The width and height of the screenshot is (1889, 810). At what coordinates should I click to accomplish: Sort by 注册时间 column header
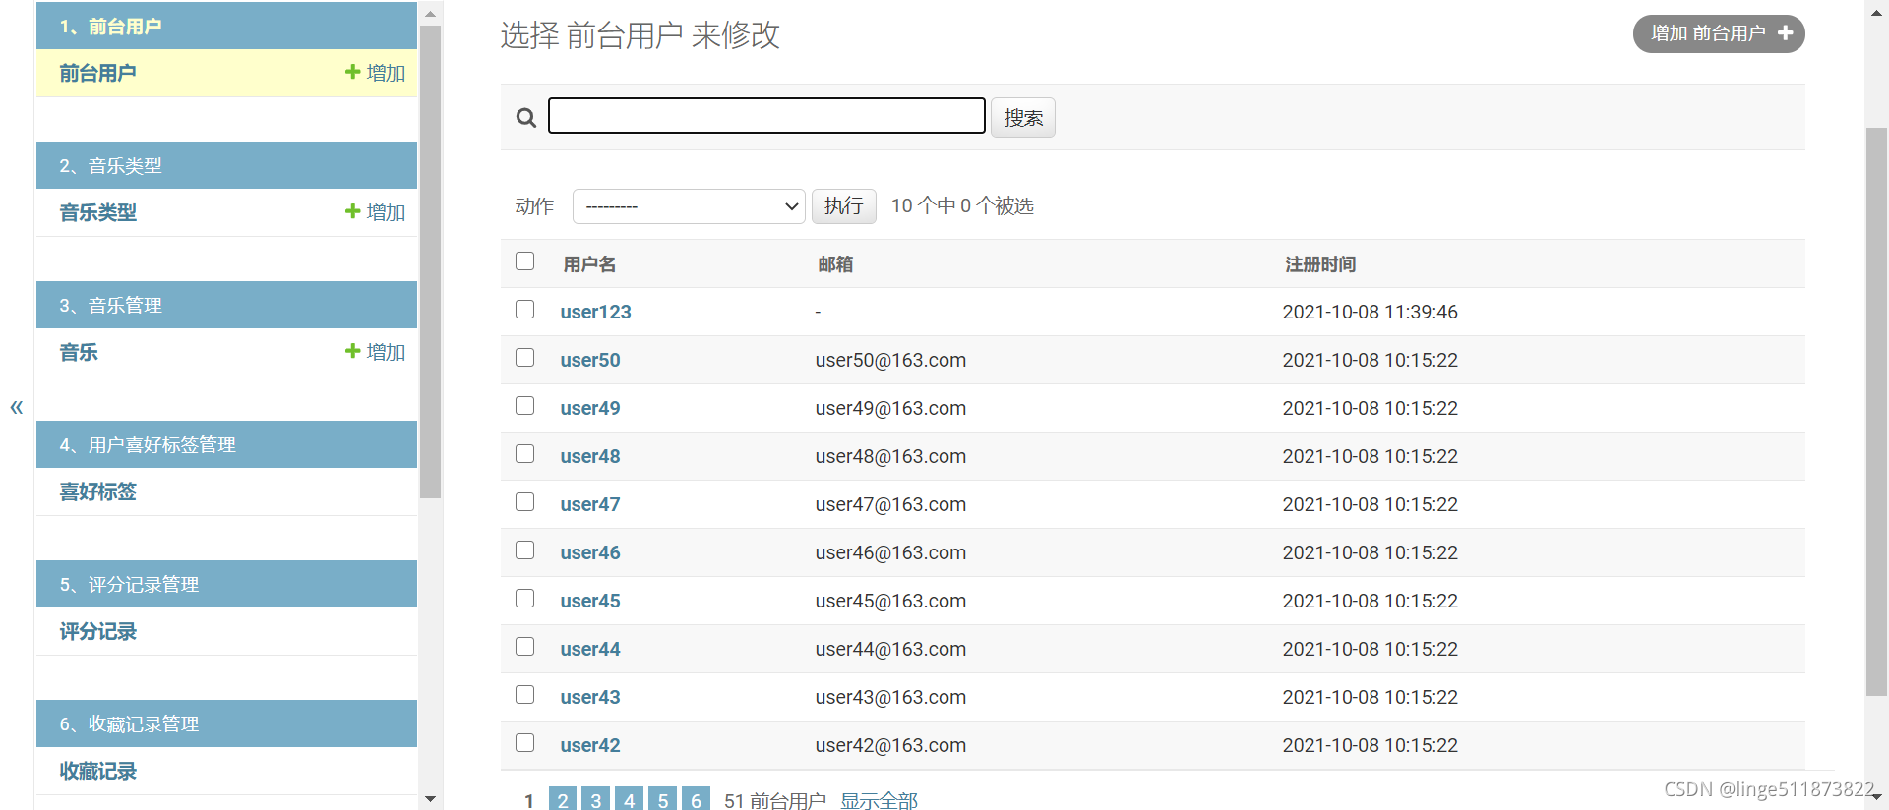(1320, 264)
